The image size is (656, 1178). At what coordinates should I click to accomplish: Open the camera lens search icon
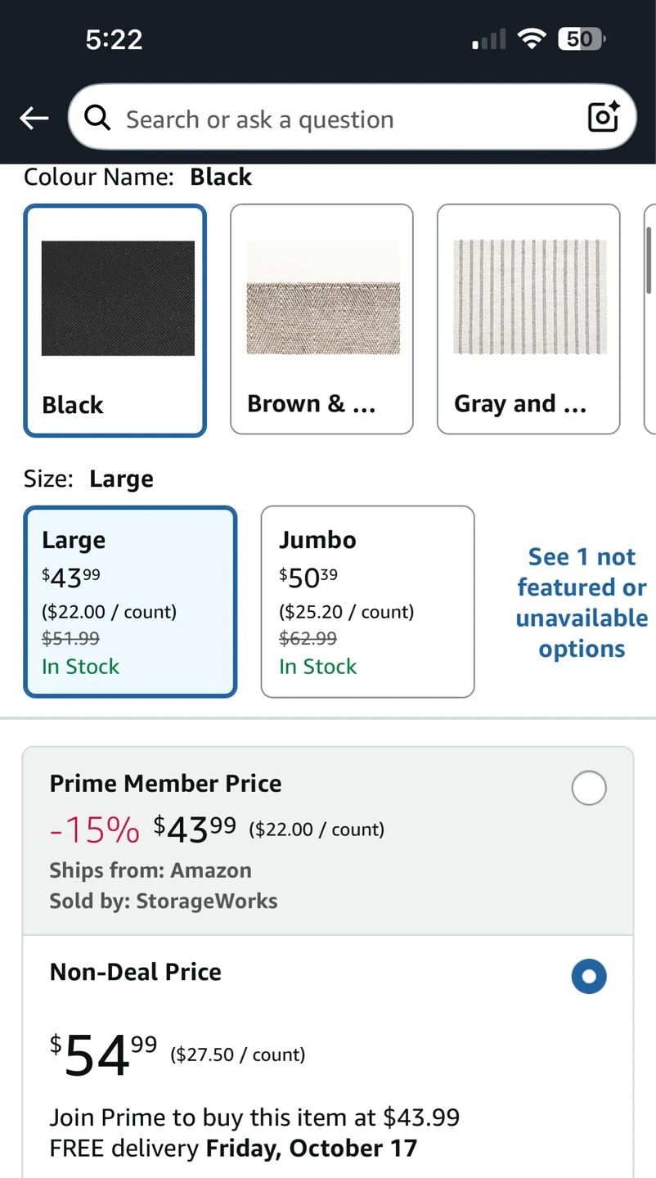point(604,117)
